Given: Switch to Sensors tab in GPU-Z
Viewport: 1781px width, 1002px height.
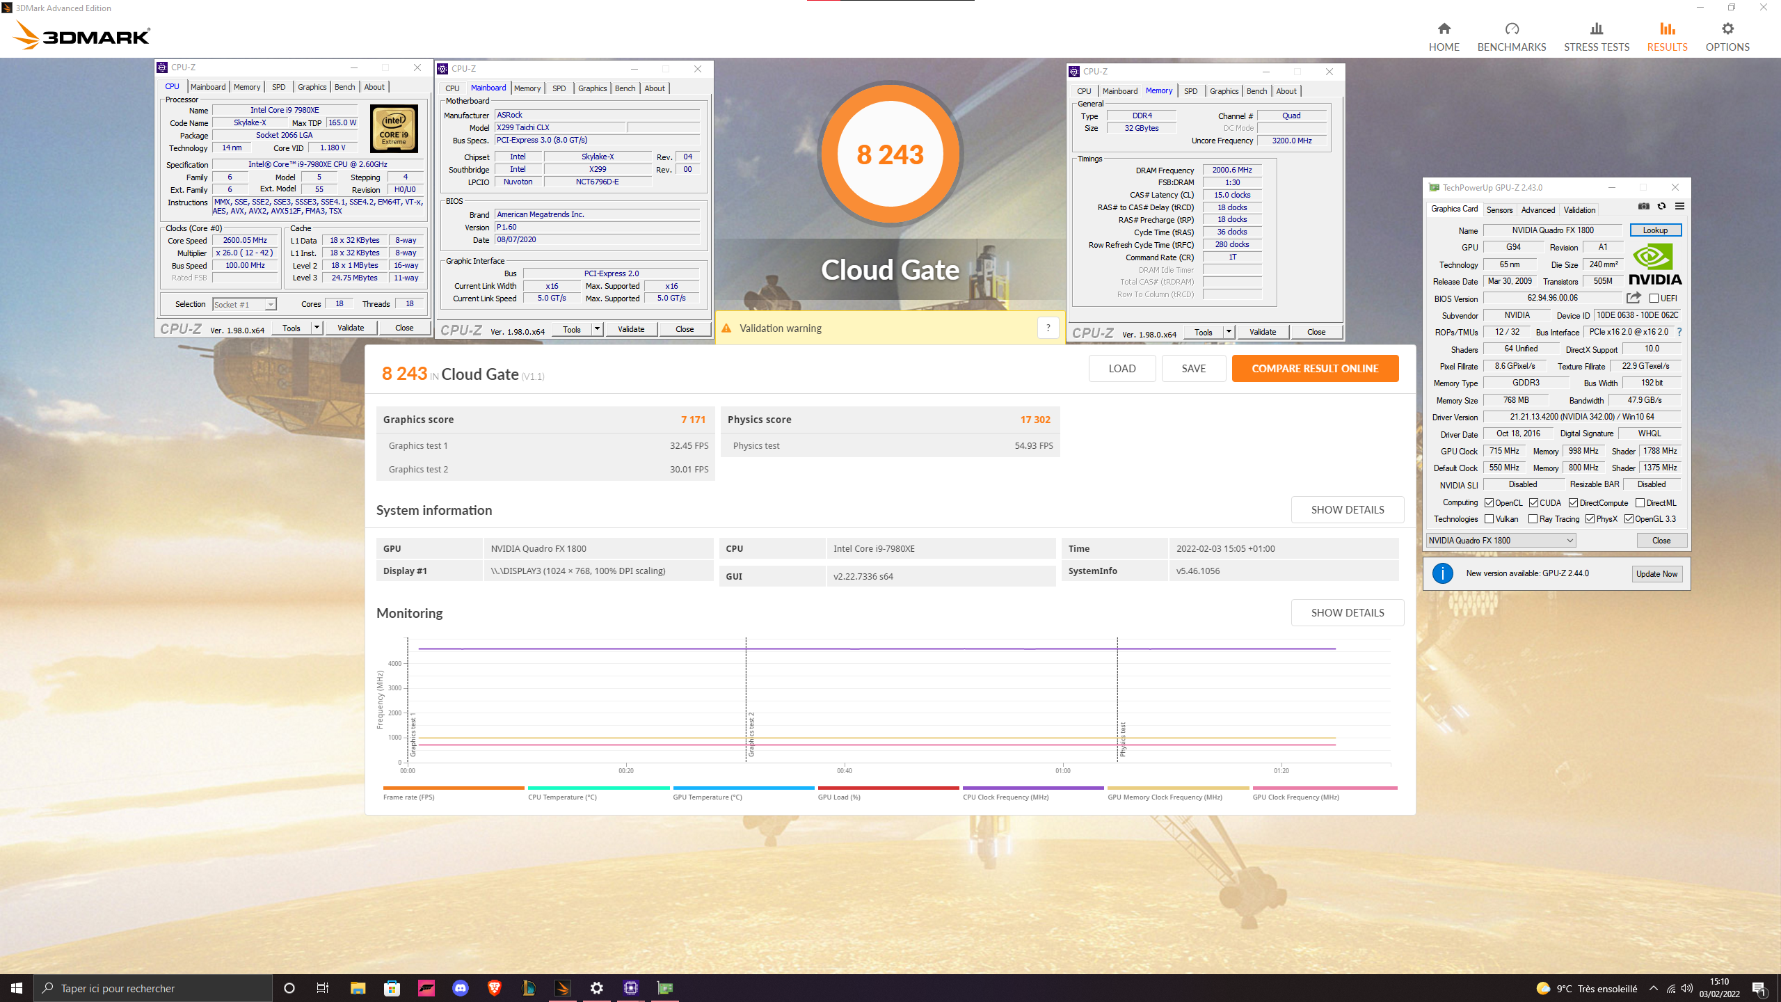Looking at the screenshot, I should click(1499, 210).
